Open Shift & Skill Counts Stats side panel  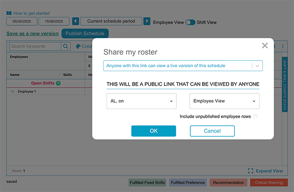(285, 84)
